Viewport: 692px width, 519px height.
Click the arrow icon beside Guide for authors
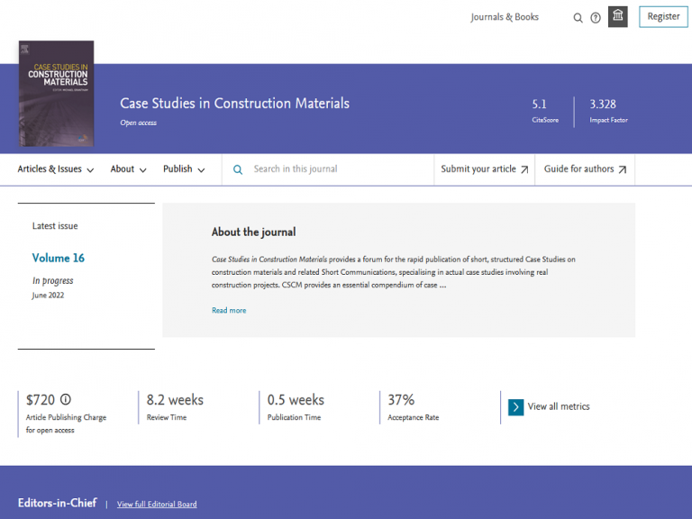pos(623,169)
